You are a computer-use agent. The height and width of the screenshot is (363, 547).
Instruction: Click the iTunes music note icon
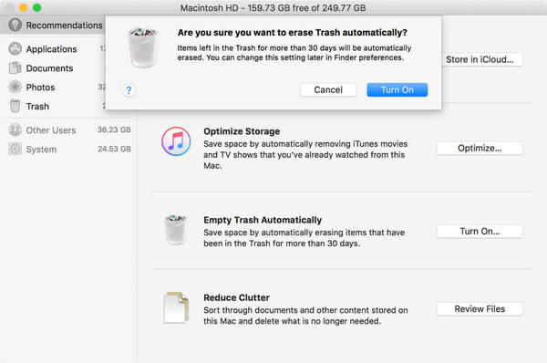tap(176, 141)
